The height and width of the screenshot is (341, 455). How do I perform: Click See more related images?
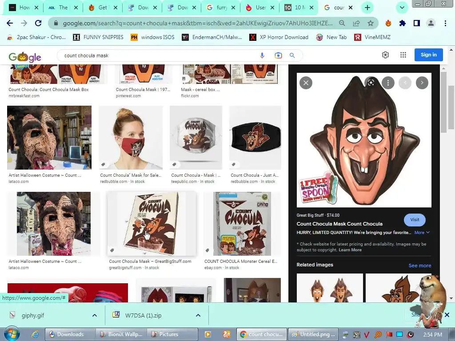click(419, 266)
